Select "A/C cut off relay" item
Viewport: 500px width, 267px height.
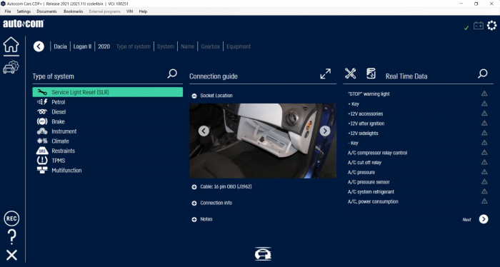(364, 163)
